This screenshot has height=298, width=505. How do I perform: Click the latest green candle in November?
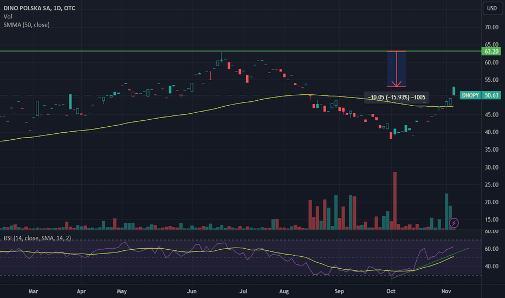click(x=454, y=91)
